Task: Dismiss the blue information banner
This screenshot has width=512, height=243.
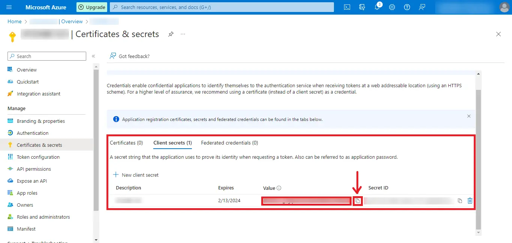Action: (x=469, y=116)
